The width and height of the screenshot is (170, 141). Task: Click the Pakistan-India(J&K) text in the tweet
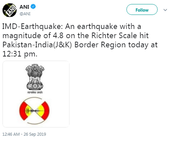coord(37,45)
